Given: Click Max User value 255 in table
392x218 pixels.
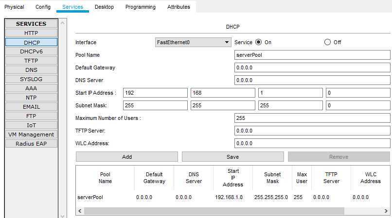Looking at the screenshot, I should click(298, 197).
